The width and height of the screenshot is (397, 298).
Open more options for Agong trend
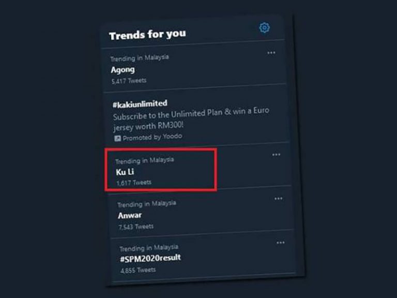271,53
